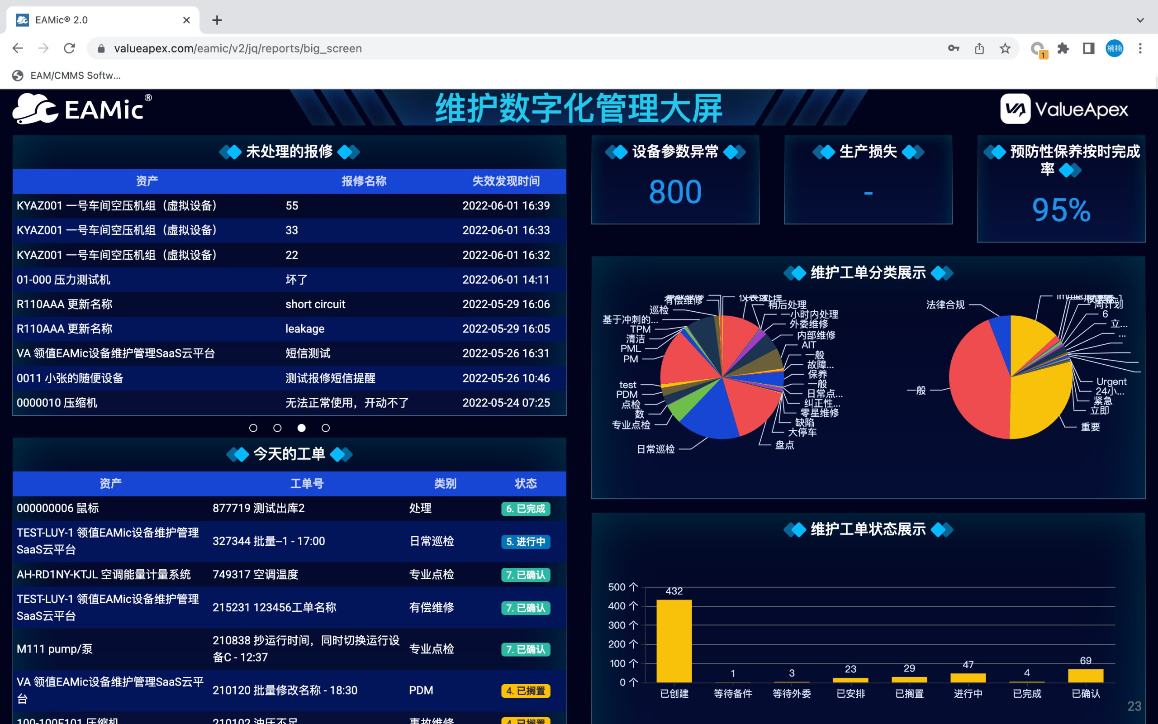Select the second carousel pagination dot
Viewport: 1158px width, 724px height.
pos(277,428)
